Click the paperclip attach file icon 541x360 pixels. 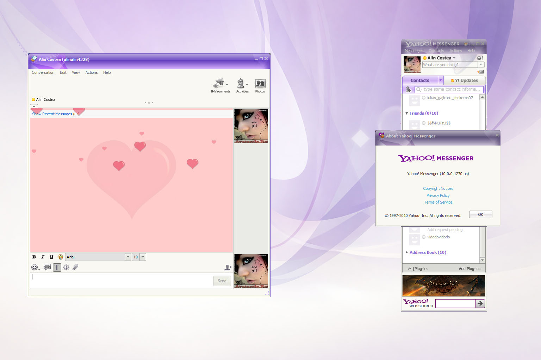pyautogui.click(x=75, y=267)
